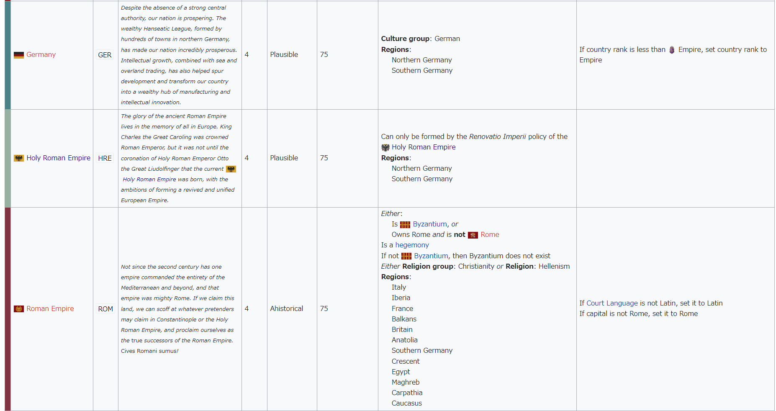Screen dimensions: 776x411
Task: Click the Roman Empire flag icon
Action: (x=19, y=309)
